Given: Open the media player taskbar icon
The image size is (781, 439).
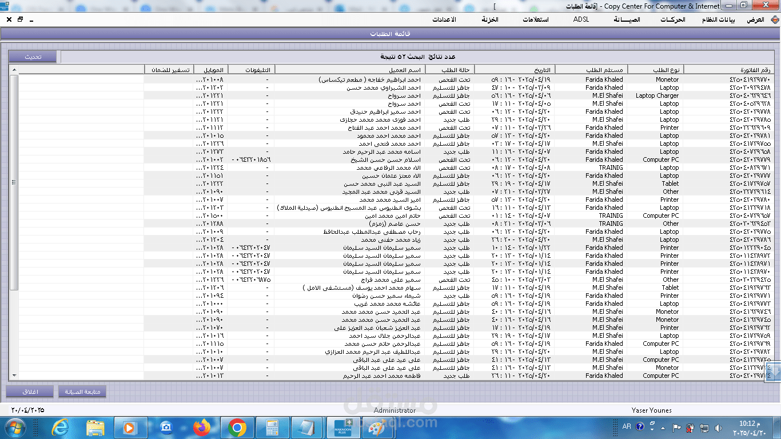Looking at the screenshot, I should [x=131, y=427].
